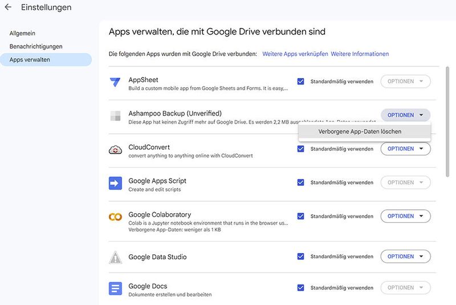Open the Optionen dropdown for CloudConvert
The width and height of the screenshot is (456, 305).
[x=405, y=149]
